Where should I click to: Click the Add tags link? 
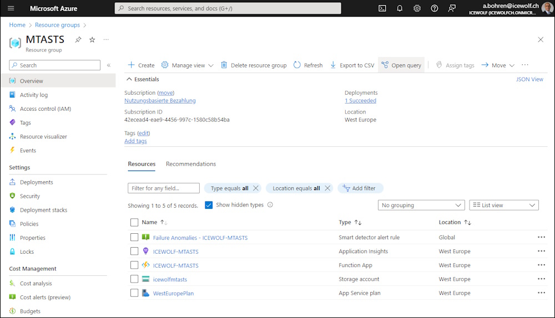(x=135, y=141)
